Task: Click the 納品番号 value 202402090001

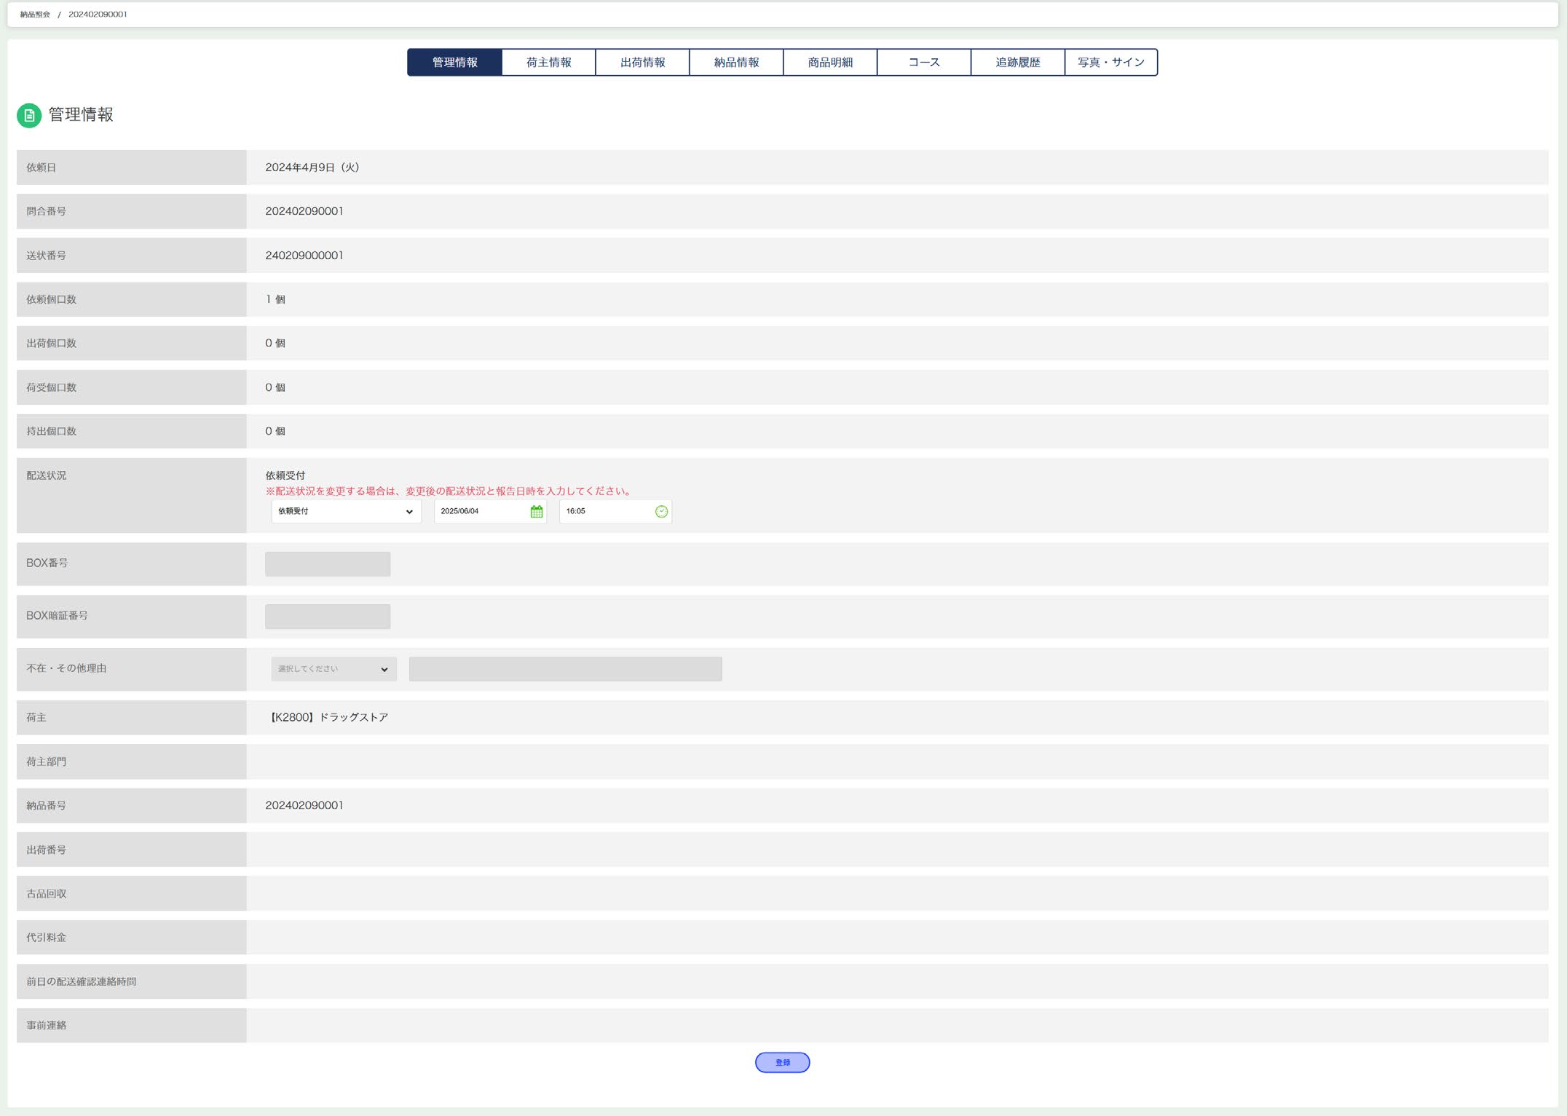Action: click(x=304, y=805)
